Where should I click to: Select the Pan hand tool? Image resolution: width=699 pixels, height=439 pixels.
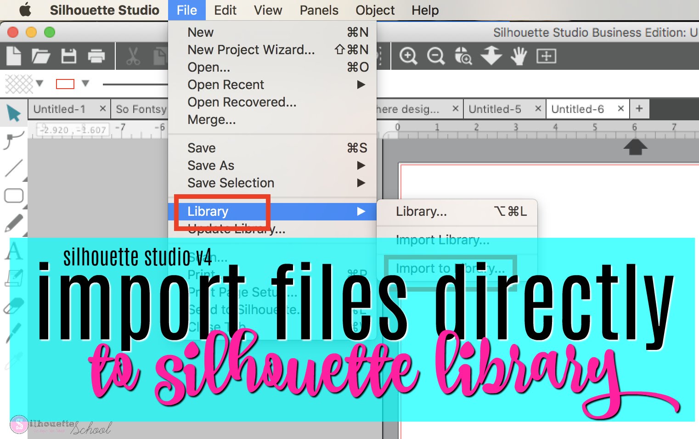click(519, 56)
